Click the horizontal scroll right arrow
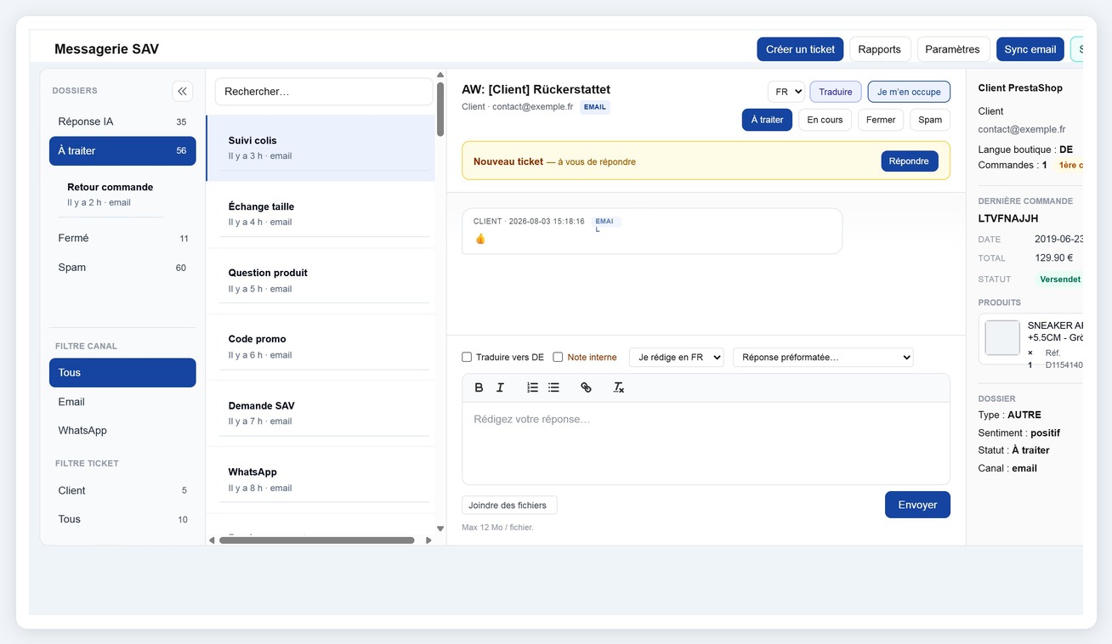The height and width of the screenshot is (644, 1112). point(428,540)
